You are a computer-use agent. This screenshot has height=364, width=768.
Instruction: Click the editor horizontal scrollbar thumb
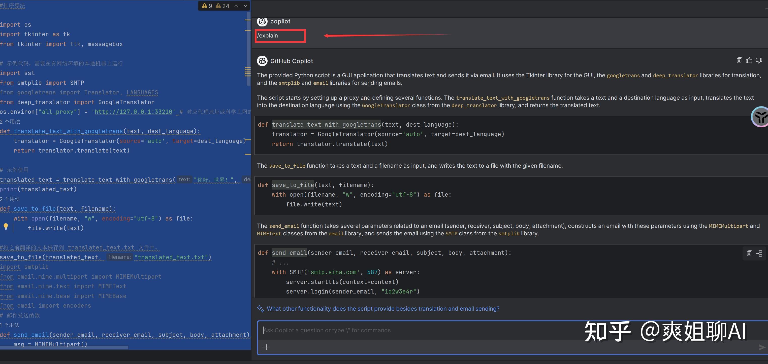(64, 347)
